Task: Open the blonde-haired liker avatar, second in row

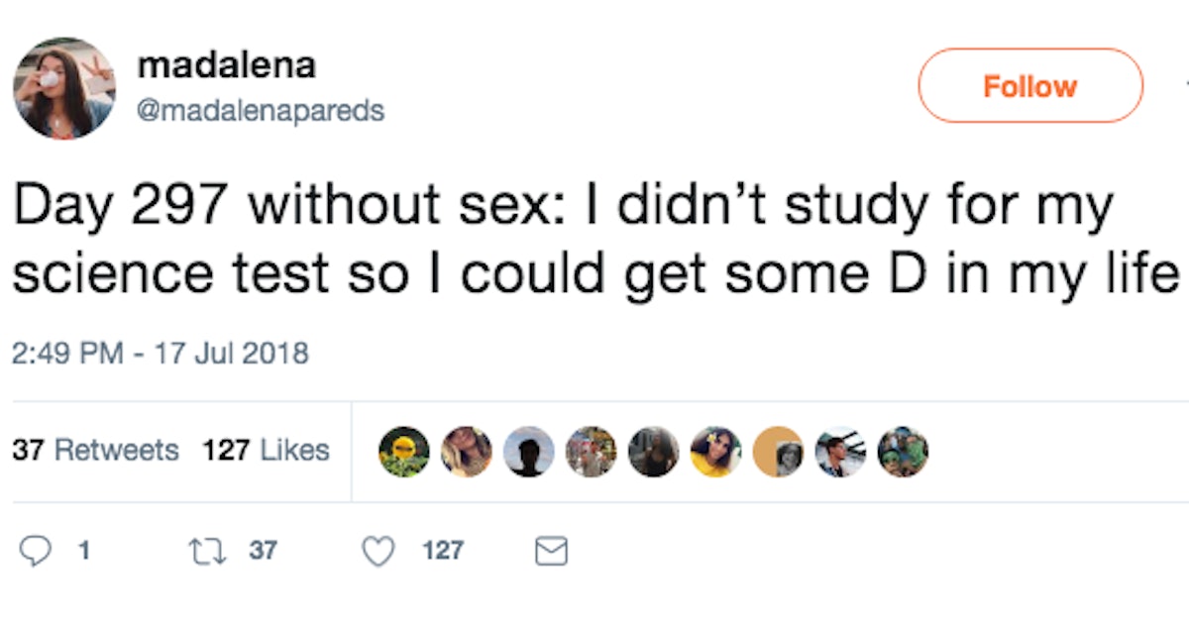Action: point(467,452)
